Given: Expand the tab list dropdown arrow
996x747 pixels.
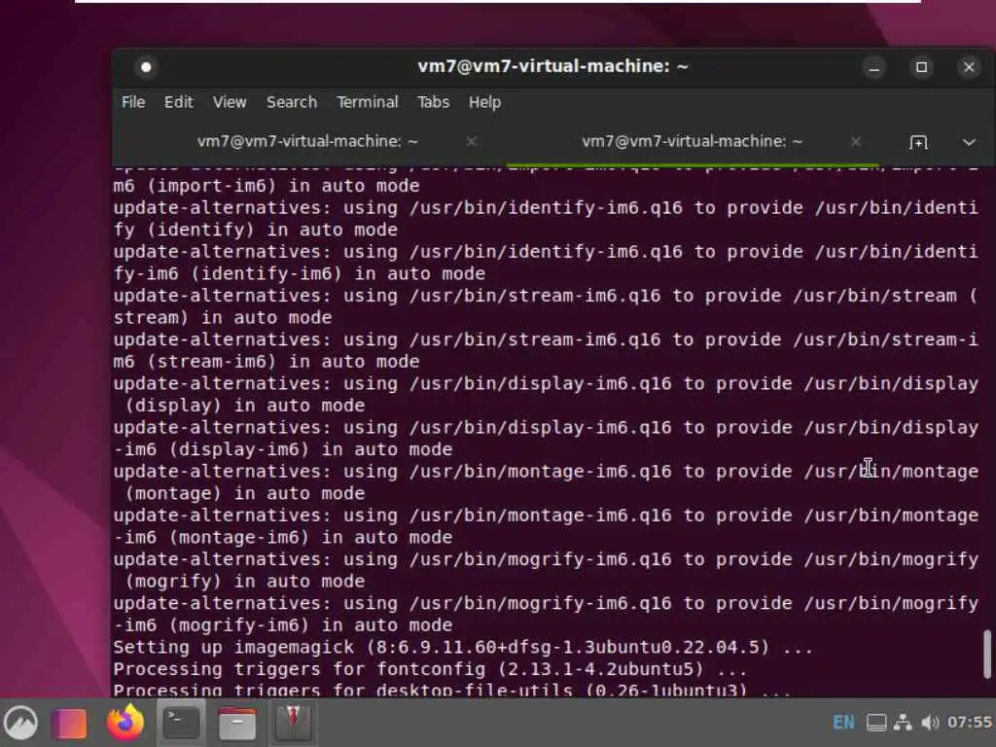Looking at the screenshot, I should [969, 142].
